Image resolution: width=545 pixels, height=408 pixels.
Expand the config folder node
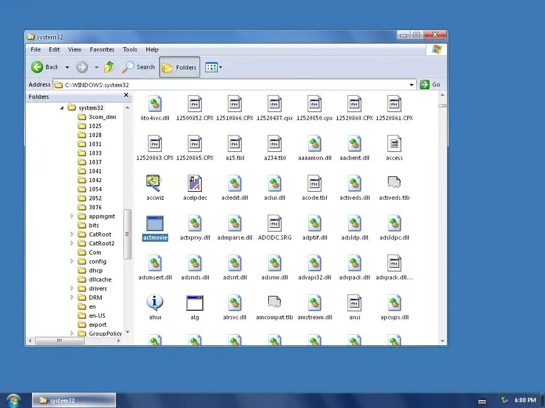coord(72,261)
